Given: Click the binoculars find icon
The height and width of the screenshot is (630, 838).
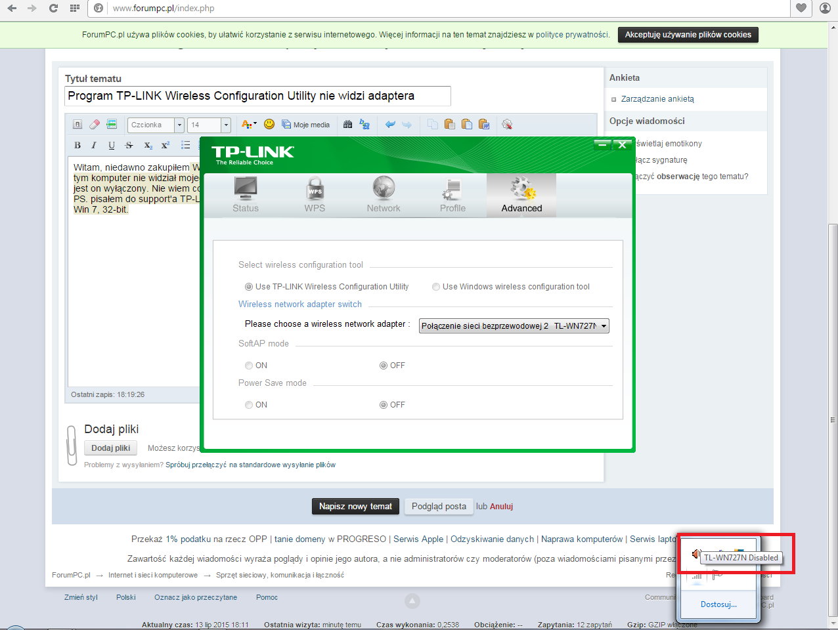Looking at the screenshot, I should (348, 124).
